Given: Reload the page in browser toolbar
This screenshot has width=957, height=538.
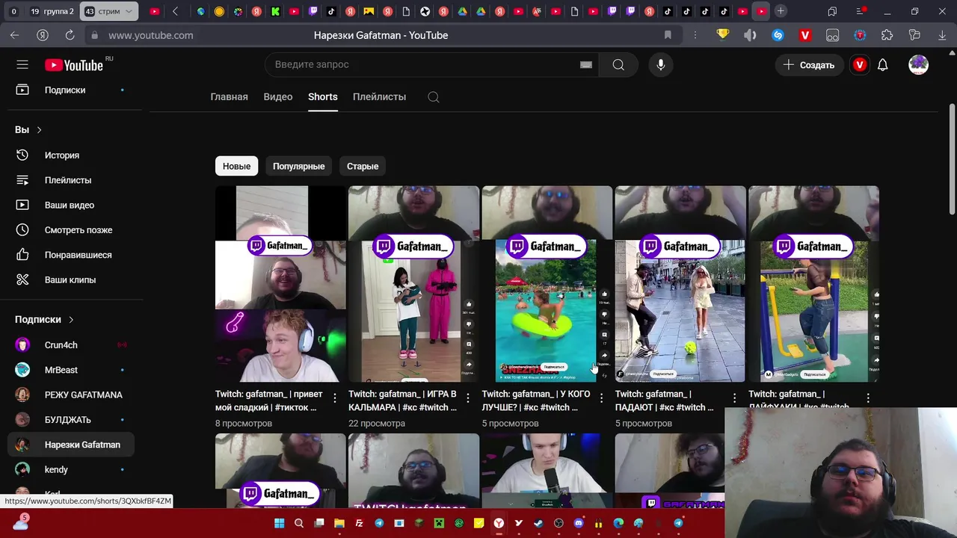Looking at the screenshot, I should [x=70, y=35].
